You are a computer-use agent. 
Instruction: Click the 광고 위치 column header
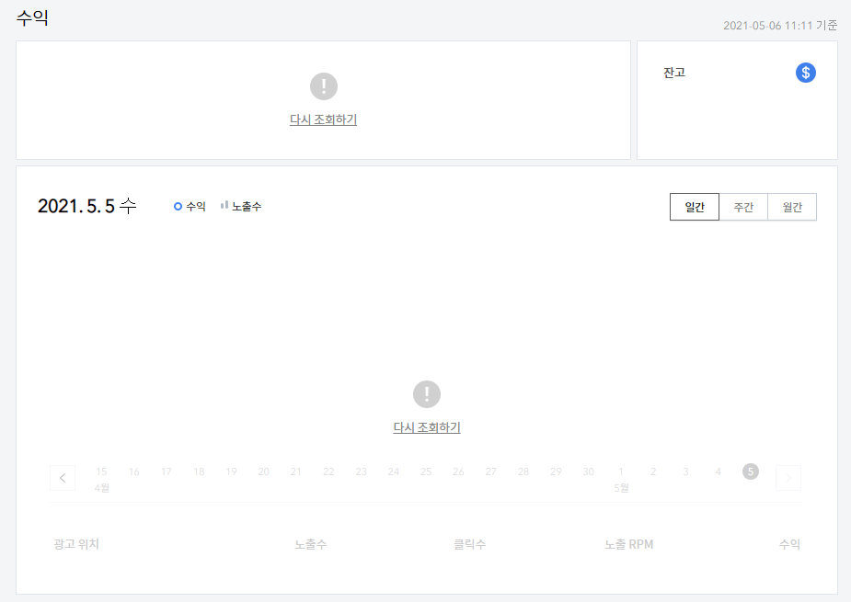76,544
